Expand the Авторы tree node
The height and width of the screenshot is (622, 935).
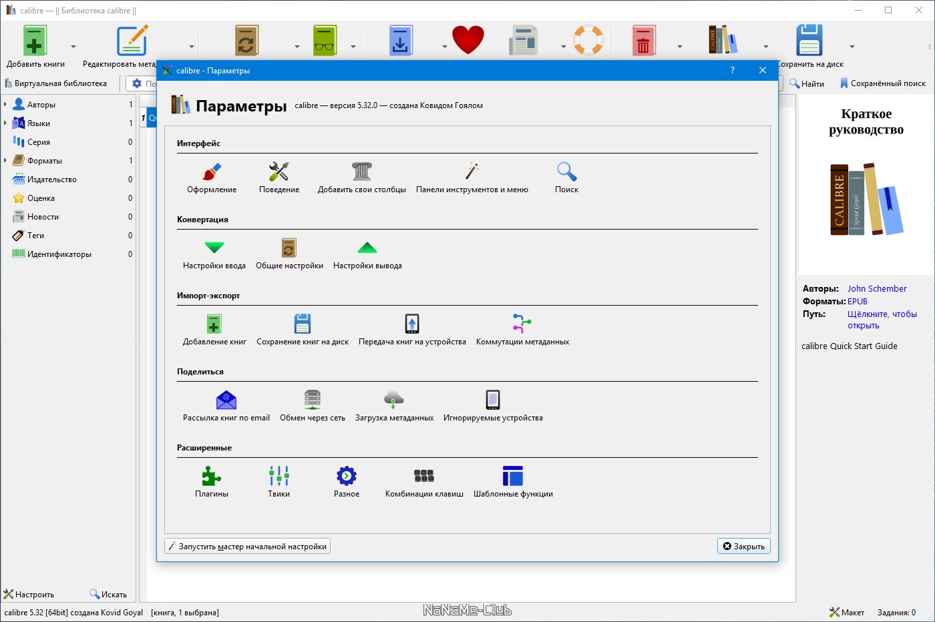tap(5, 105)
